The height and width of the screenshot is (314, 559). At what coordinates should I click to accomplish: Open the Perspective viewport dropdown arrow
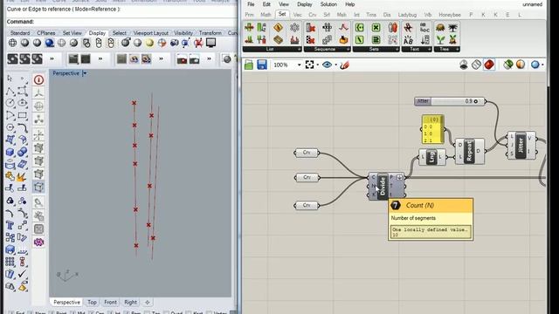click(x=85, y=73)
